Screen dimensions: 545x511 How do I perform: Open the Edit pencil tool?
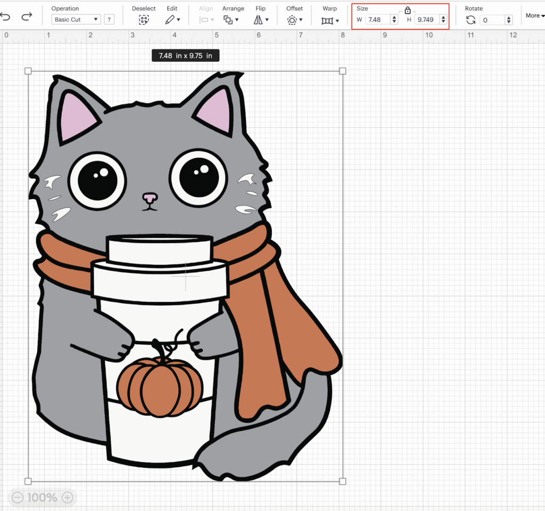[x=170, y=20]
